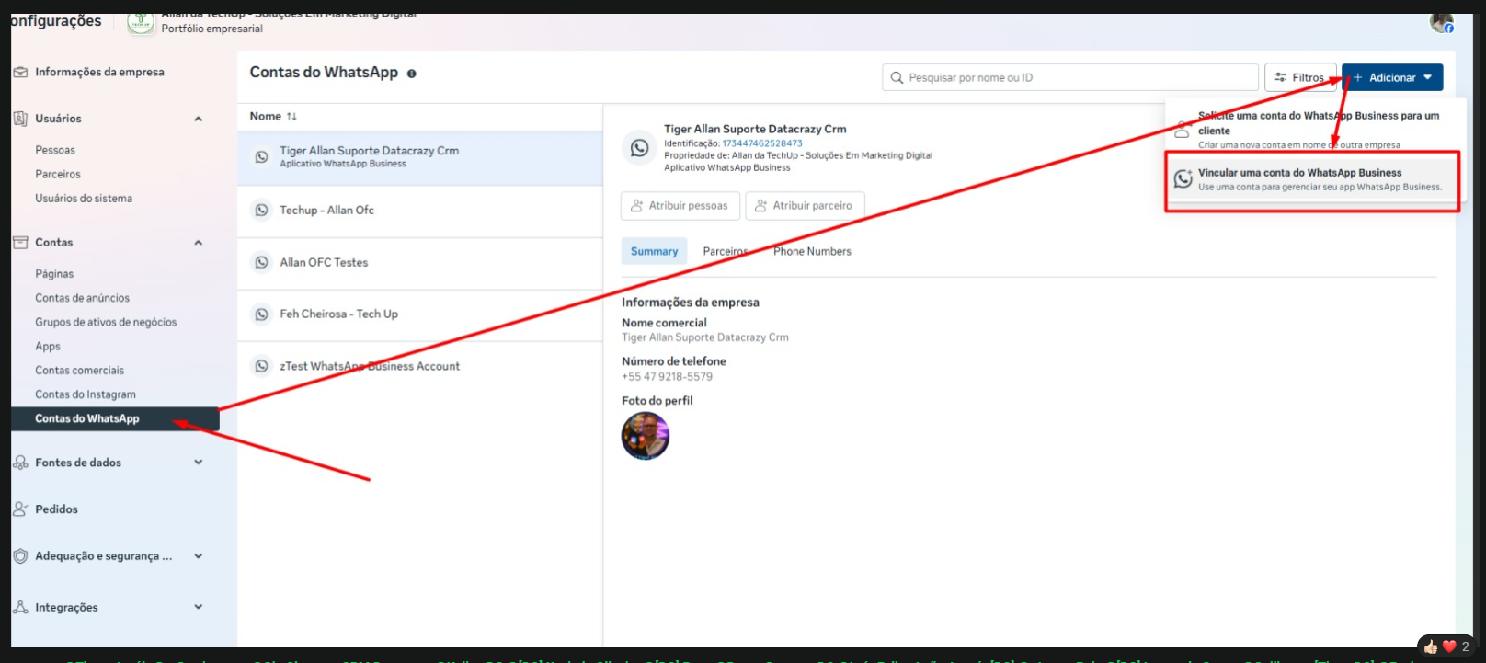The height and width of the screenshot is (663, 1486).
Task: Click the Pedidos person icon
Action: pyautogui.click(x=20, y=509)
